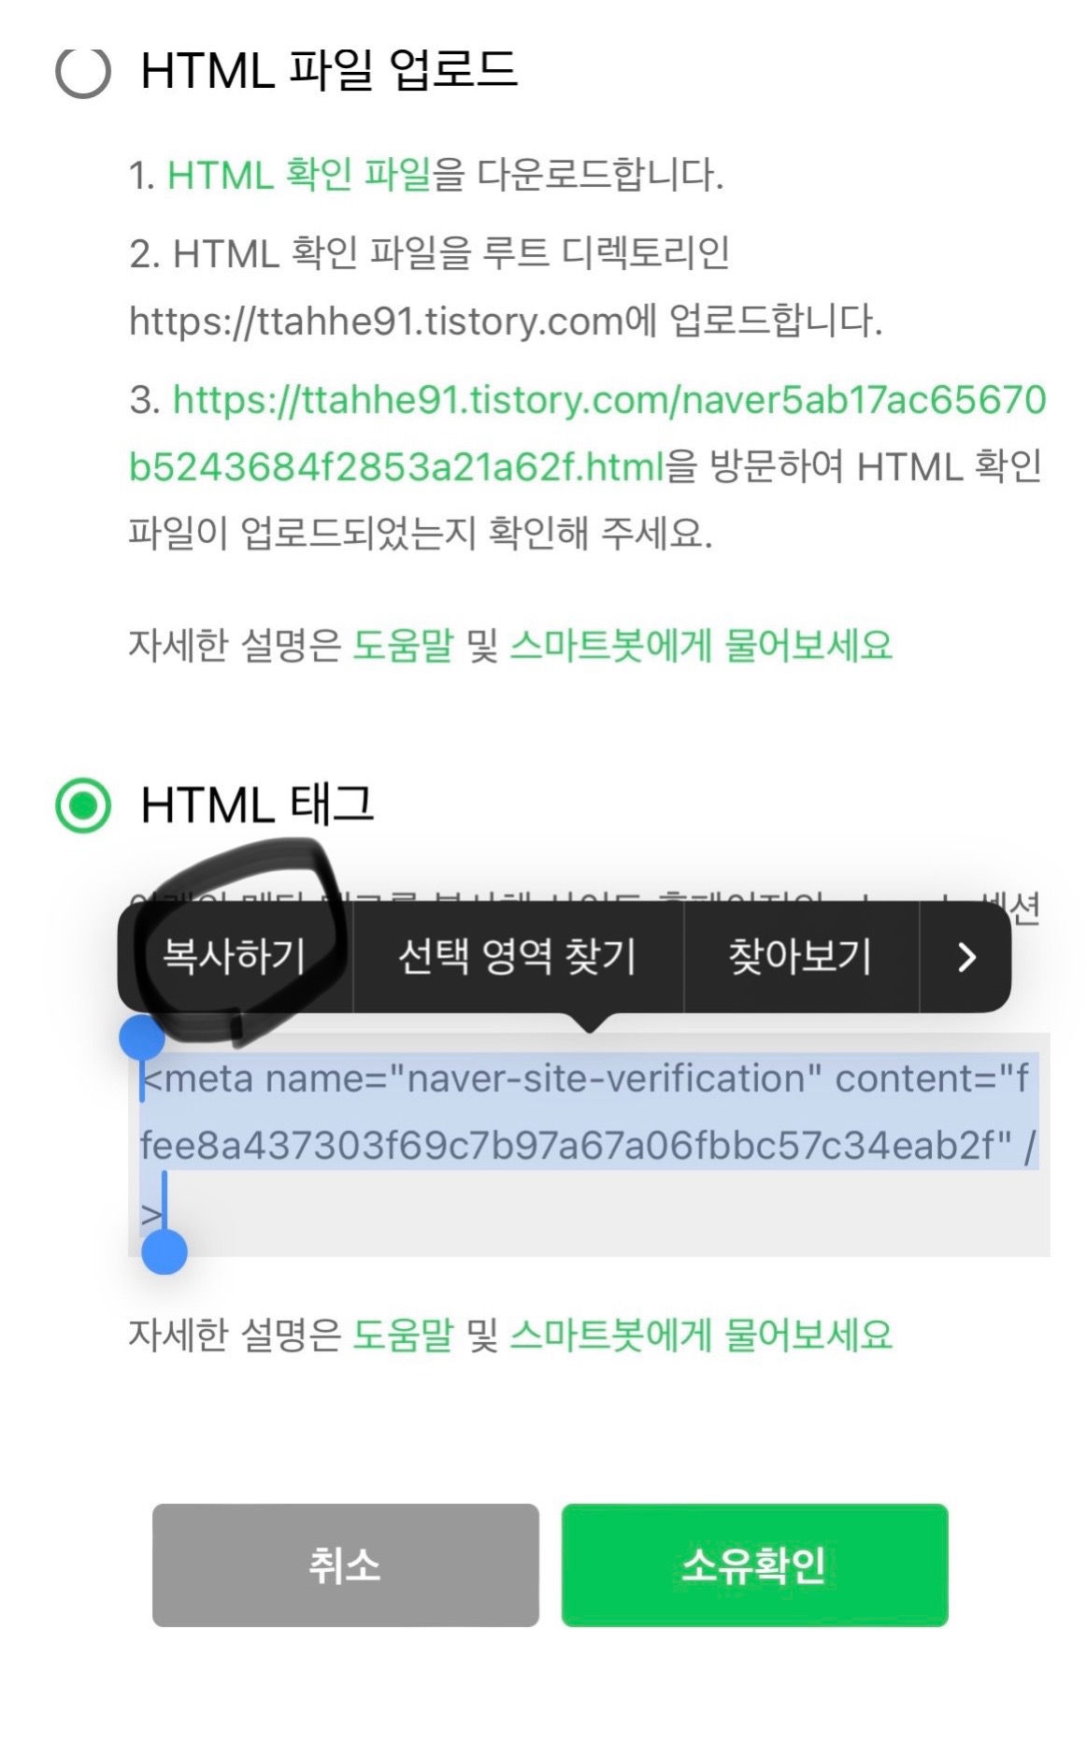This screenshot has height=1757, width=1087.
Task: Download the HTML 확인 파일 link
Action: [x=299, y=175]
